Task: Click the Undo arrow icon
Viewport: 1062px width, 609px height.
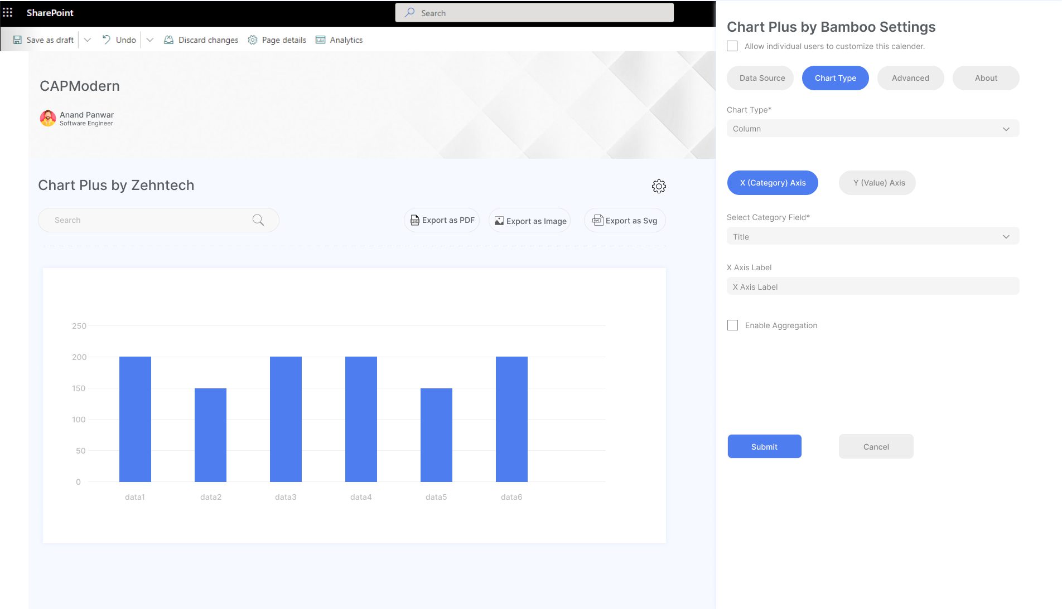Action: [x=106, y=40]
